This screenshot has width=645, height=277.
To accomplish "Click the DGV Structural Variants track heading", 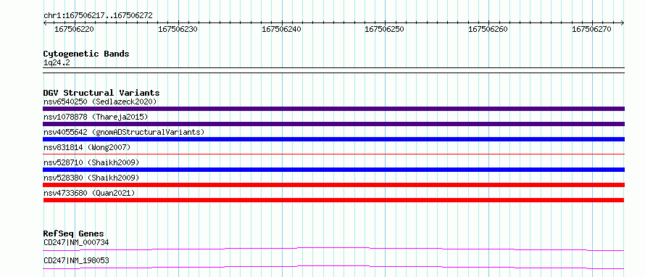I will click(101, 93).
